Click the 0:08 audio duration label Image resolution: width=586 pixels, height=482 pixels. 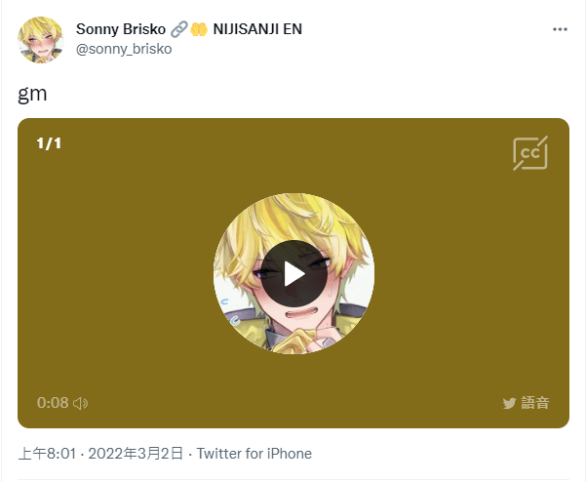pos(53,403)
